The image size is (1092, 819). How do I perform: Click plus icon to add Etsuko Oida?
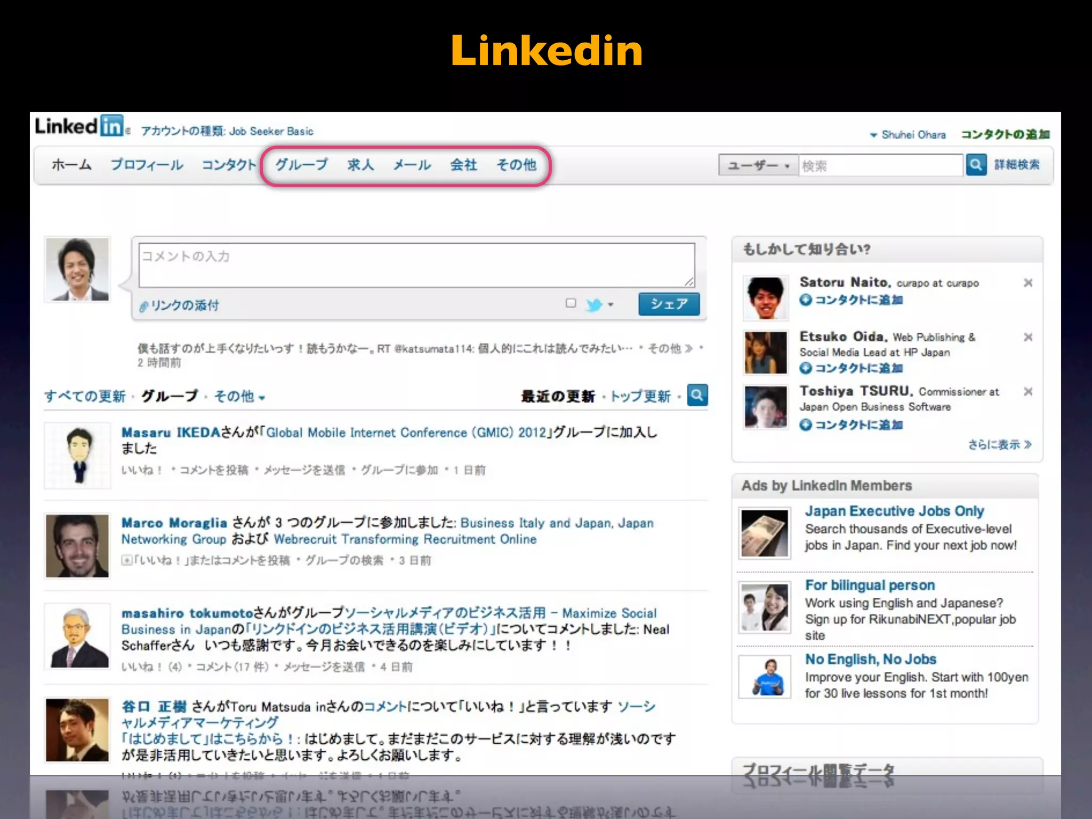click(x=805, y=368)
